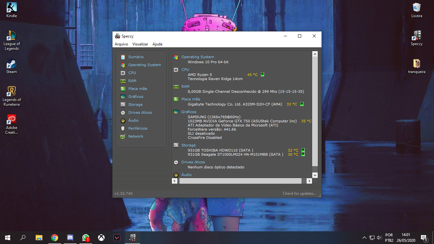The width and height of the screenshot is (434, 244).
Task: Open taskbar search with the magnifier icon
Action: [x=23, y=238]
